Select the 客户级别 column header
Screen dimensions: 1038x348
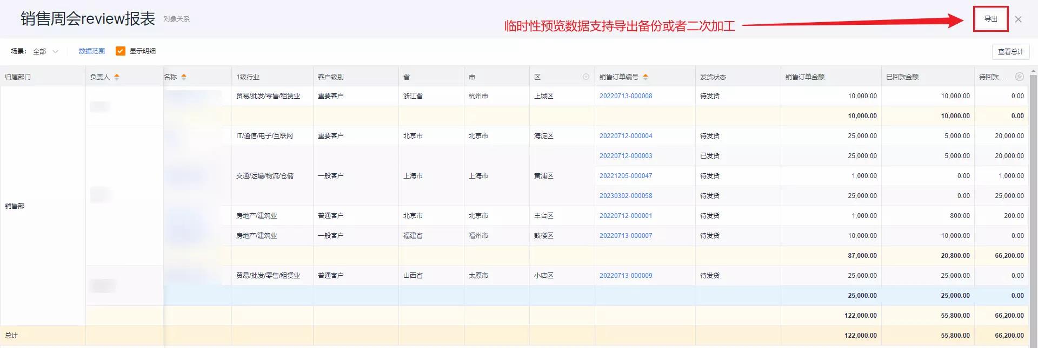pos(356,77)
